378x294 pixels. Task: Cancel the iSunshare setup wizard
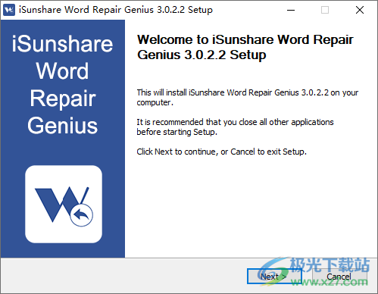(x=339, y=276)
